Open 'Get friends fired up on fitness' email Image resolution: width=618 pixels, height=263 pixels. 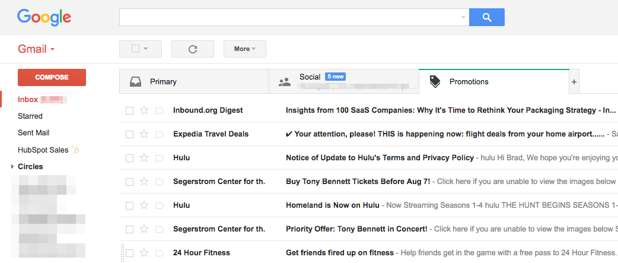pos(339,252)
